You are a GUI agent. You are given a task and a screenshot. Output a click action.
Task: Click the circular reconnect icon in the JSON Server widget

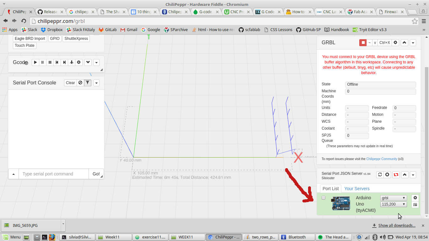(x=388, y=175)
